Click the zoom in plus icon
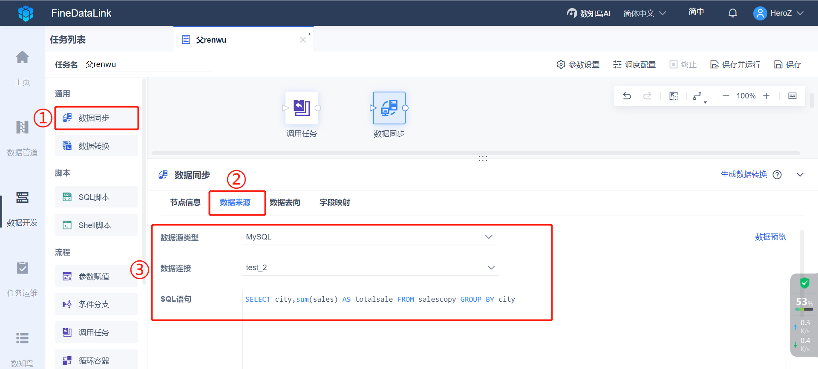The height and width of the screenshot is (369, 818). point(766,96)
